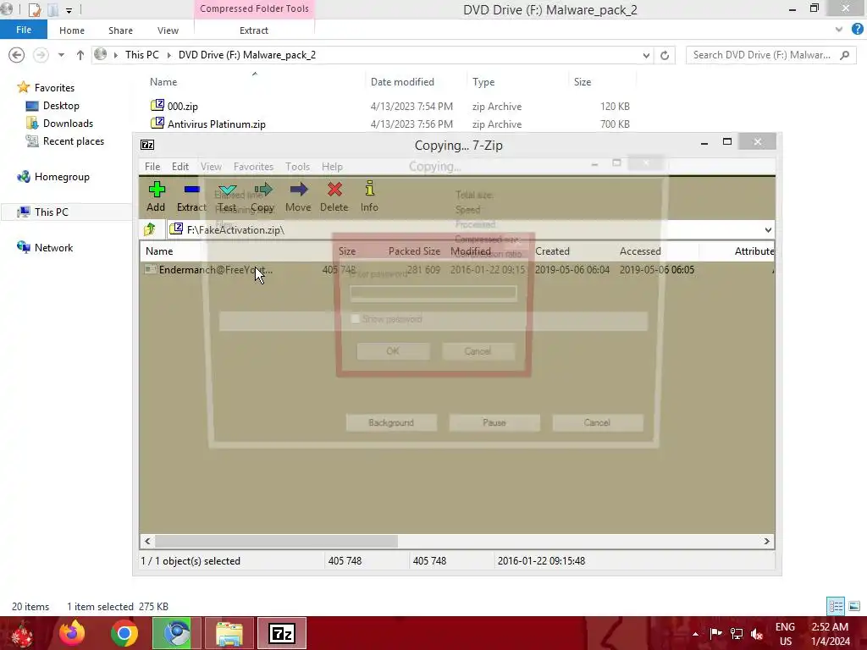This screenshot has height=650, width=867.
Task: Open Google Chrome from the taskbar
Action: 124,633
